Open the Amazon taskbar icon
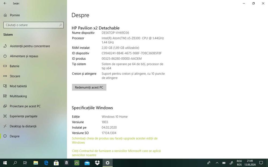The width and height of the screenshot is (268, 167). [x=66, y=163]
